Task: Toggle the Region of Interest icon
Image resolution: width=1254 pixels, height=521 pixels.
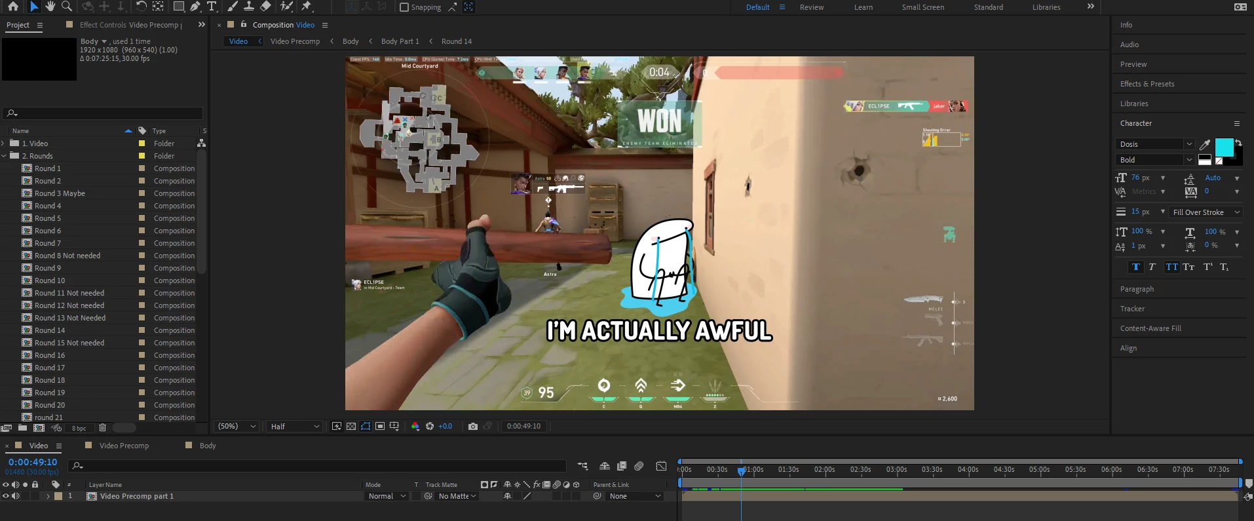Action: pos(380,426)
